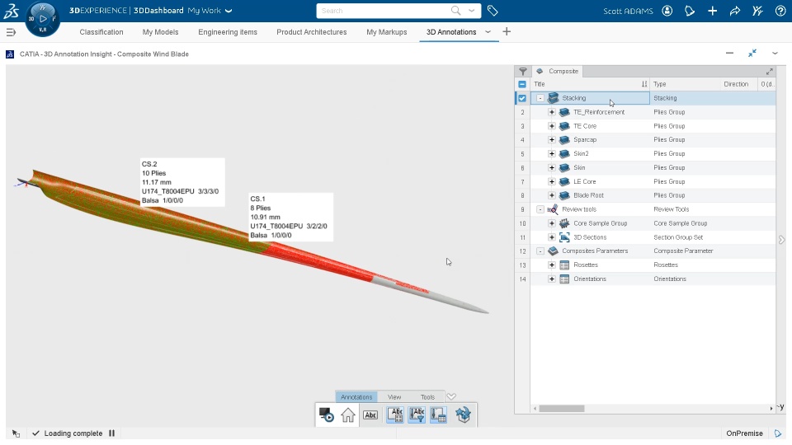Image resolution: width=792 pixels, height=445 pixels.
Task: Uncheck the Stacking row checkbox
Action: click(x=522, y=98)
